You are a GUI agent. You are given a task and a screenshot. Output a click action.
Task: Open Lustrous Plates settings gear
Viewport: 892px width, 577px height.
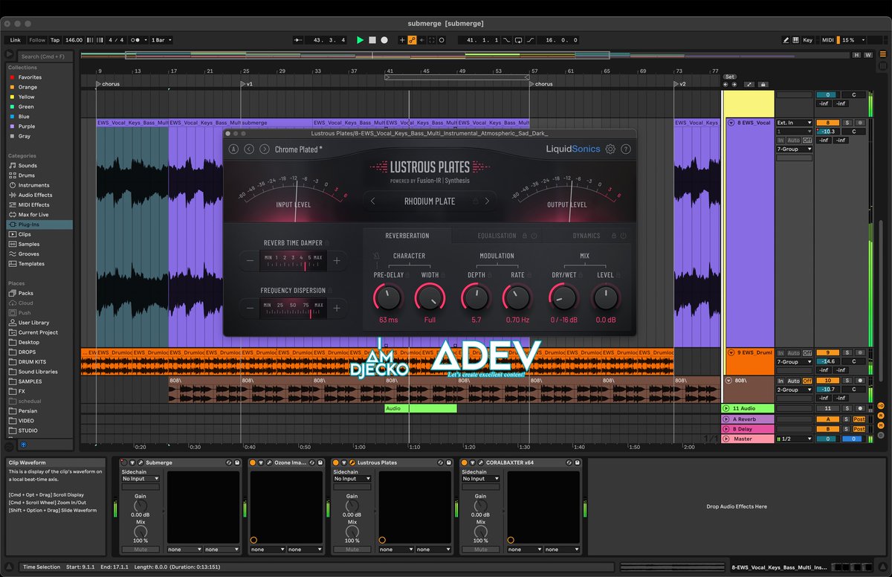610,149
